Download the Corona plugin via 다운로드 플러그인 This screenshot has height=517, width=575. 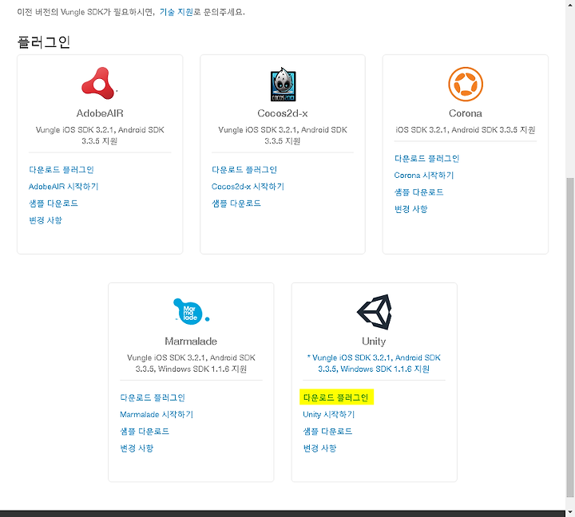(x=426, y=159)
